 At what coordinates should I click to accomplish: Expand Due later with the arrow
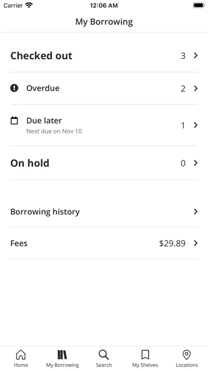(195, 125)
